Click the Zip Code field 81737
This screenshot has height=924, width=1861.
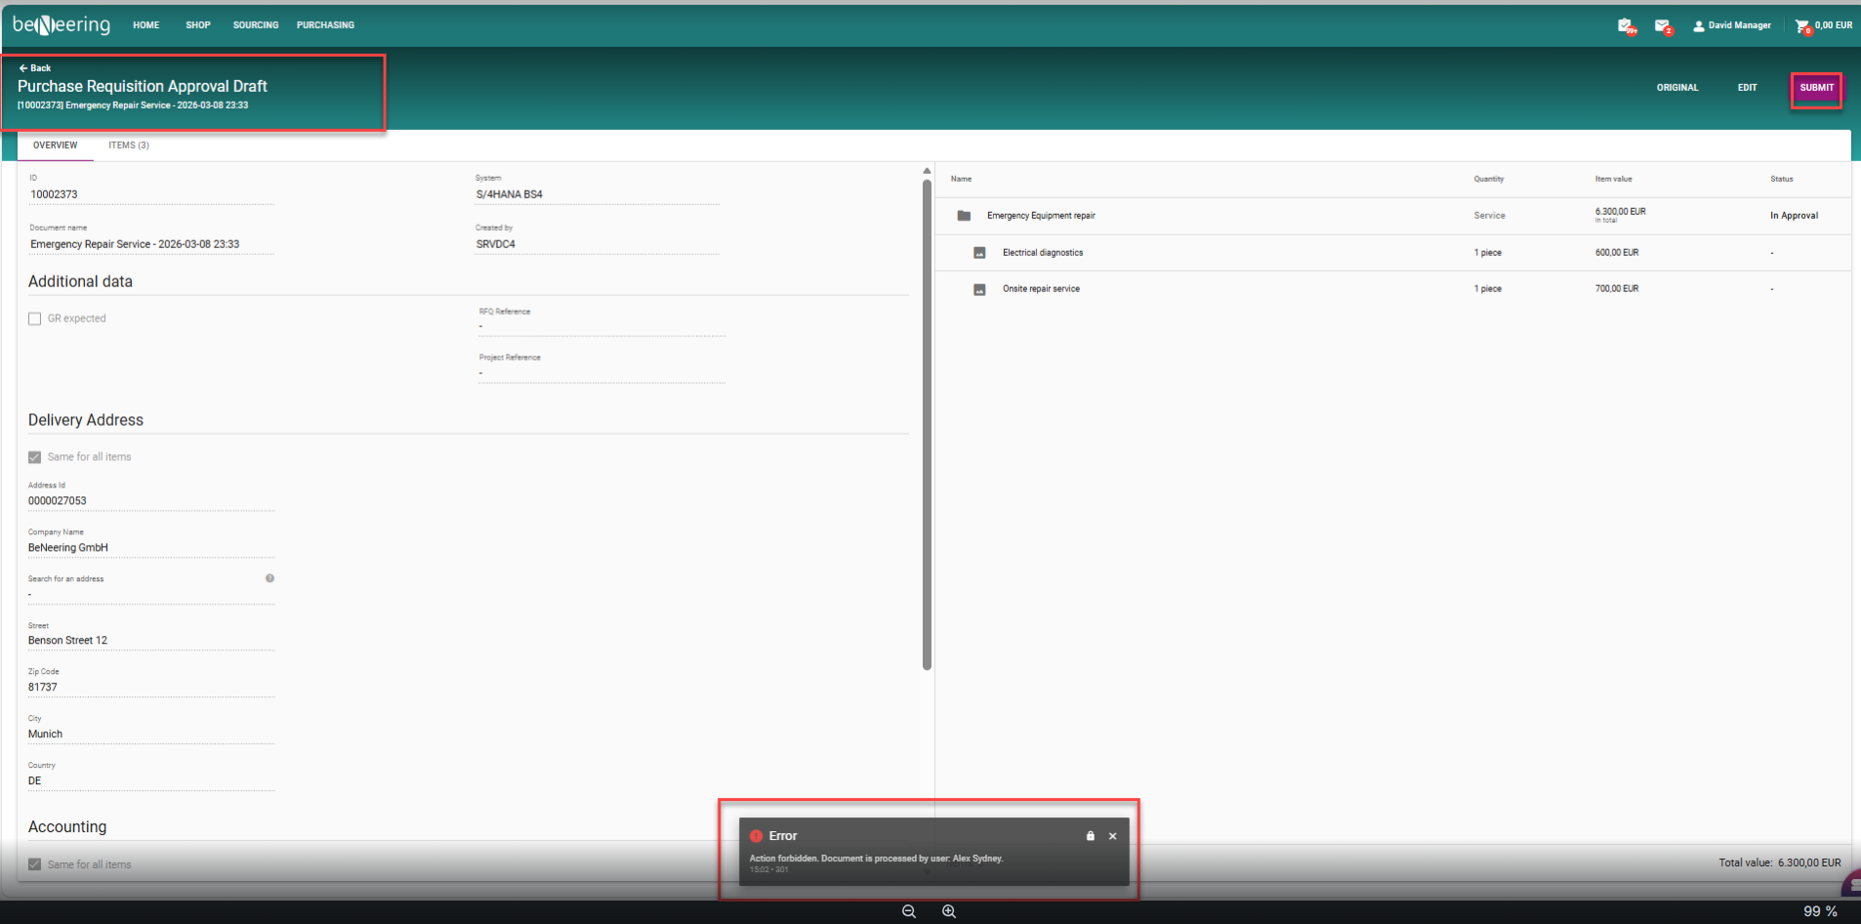point(151,682)
